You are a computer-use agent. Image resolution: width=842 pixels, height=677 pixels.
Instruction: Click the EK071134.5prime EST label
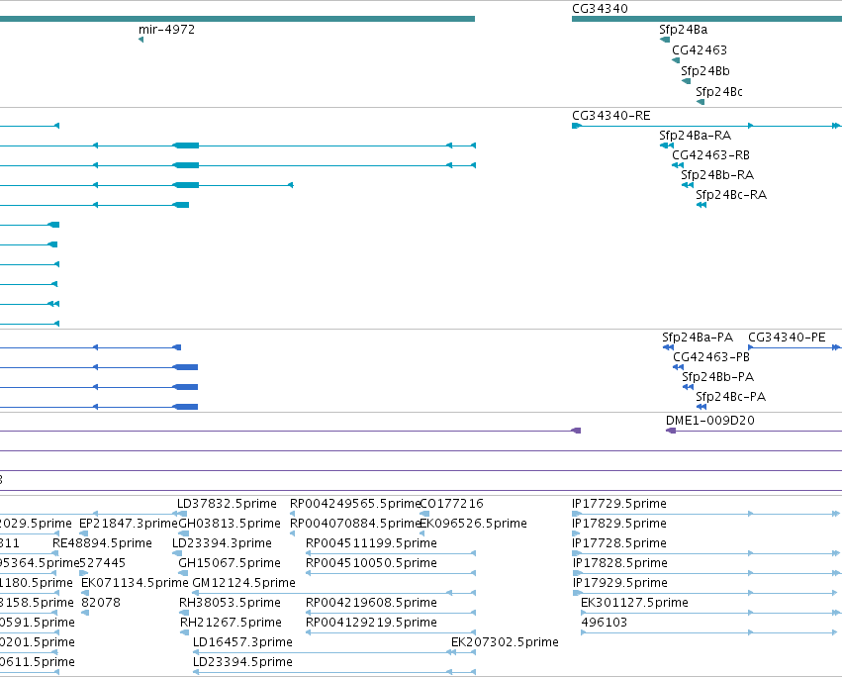pos(135,584)
